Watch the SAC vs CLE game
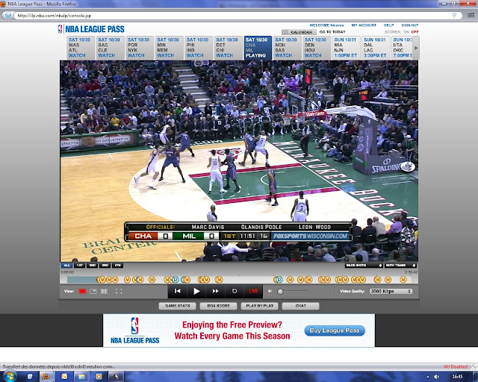The image size is (478, 382). pos(110,48)
